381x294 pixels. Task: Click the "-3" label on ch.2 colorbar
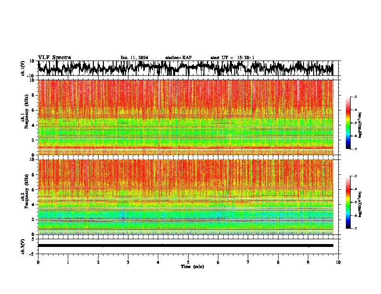(x=355, y=176)
